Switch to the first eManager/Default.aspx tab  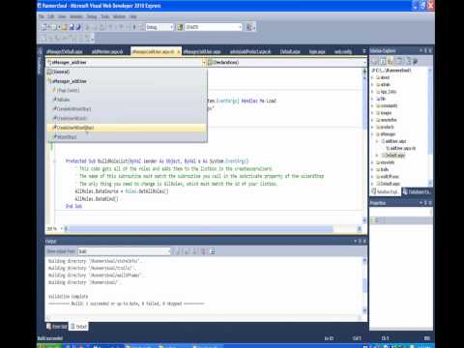point(65,51)
